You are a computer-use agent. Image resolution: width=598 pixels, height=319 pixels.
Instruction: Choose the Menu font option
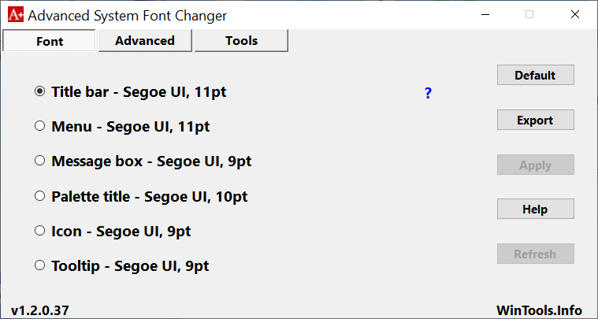click(40, 126)
